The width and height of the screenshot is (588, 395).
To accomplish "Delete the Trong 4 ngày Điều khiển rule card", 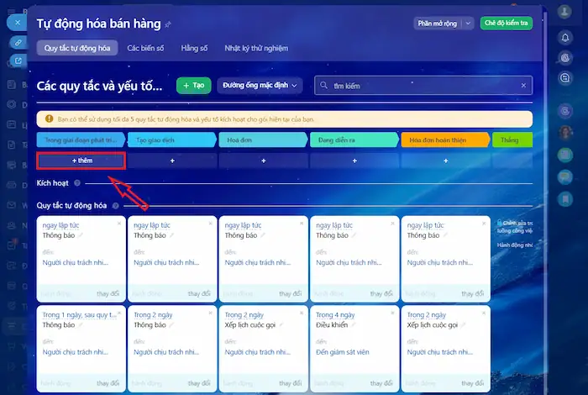I will tap(392, 313).
